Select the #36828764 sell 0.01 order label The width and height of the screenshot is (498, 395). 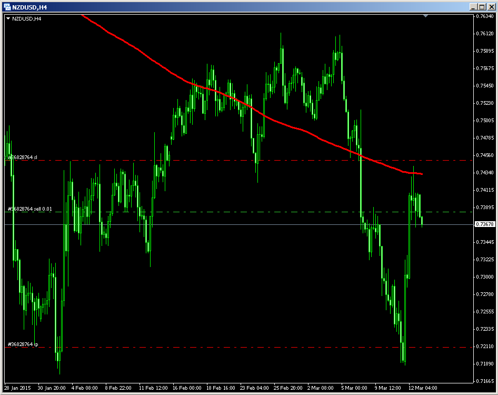click(30, 209)
